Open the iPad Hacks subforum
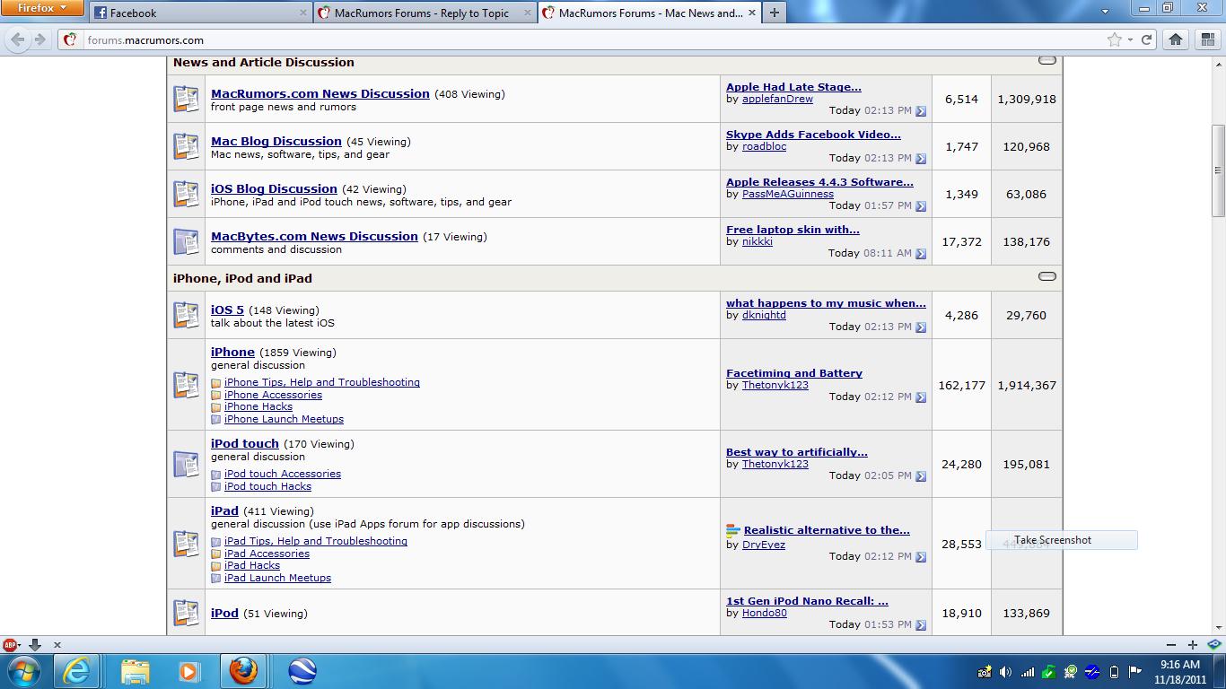Screen dimensions: 1226x689 tap(252, 565)
